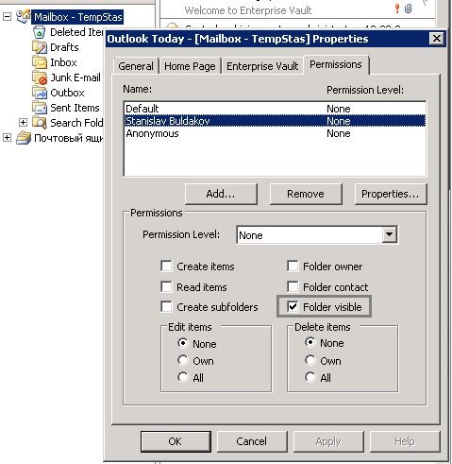Select Edit items Own radio button

coord(183,360)
